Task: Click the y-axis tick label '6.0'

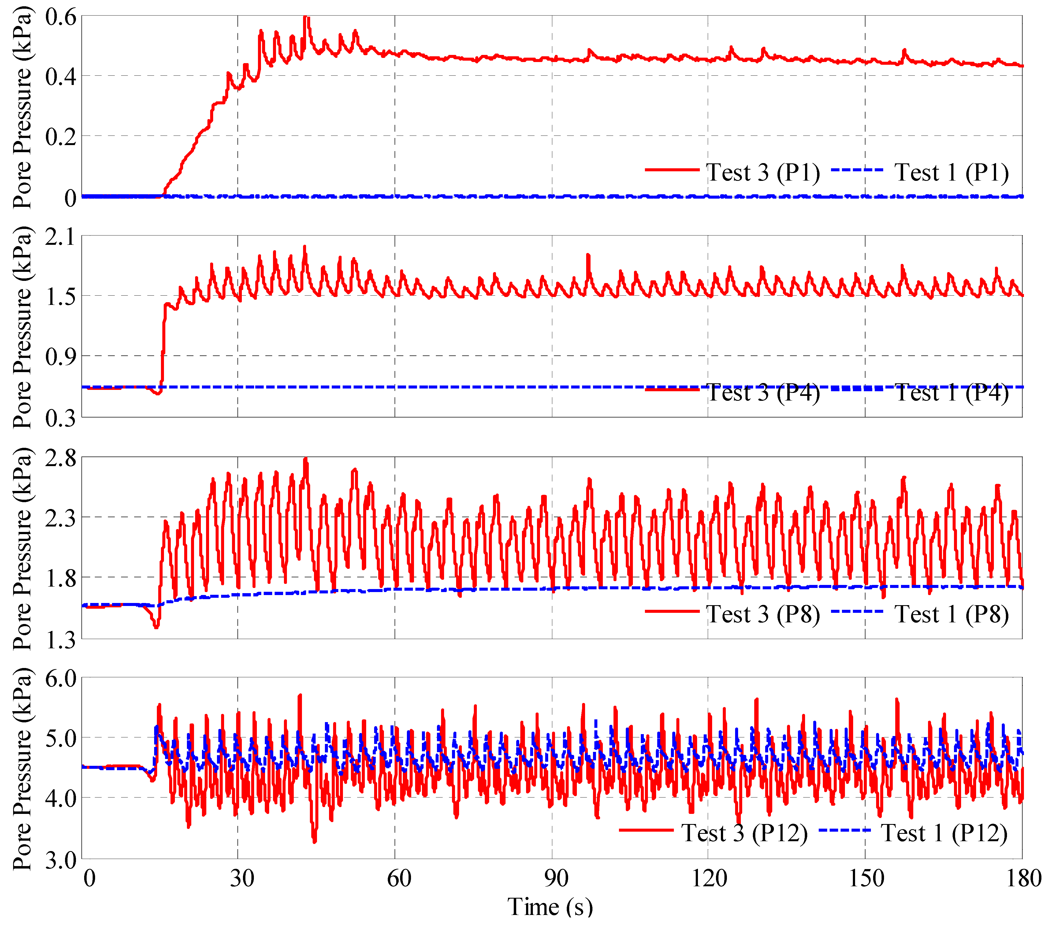Action: tap(61, 678)
